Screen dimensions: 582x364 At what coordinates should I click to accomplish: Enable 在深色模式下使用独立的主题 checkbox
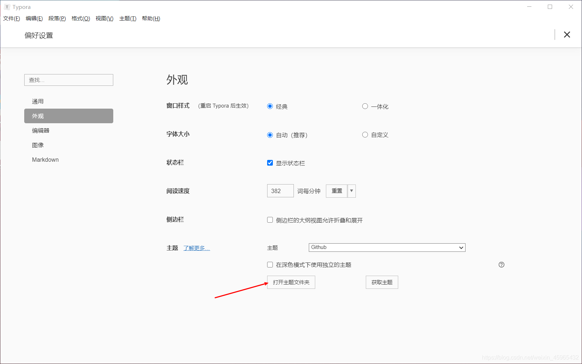point(270,265)
